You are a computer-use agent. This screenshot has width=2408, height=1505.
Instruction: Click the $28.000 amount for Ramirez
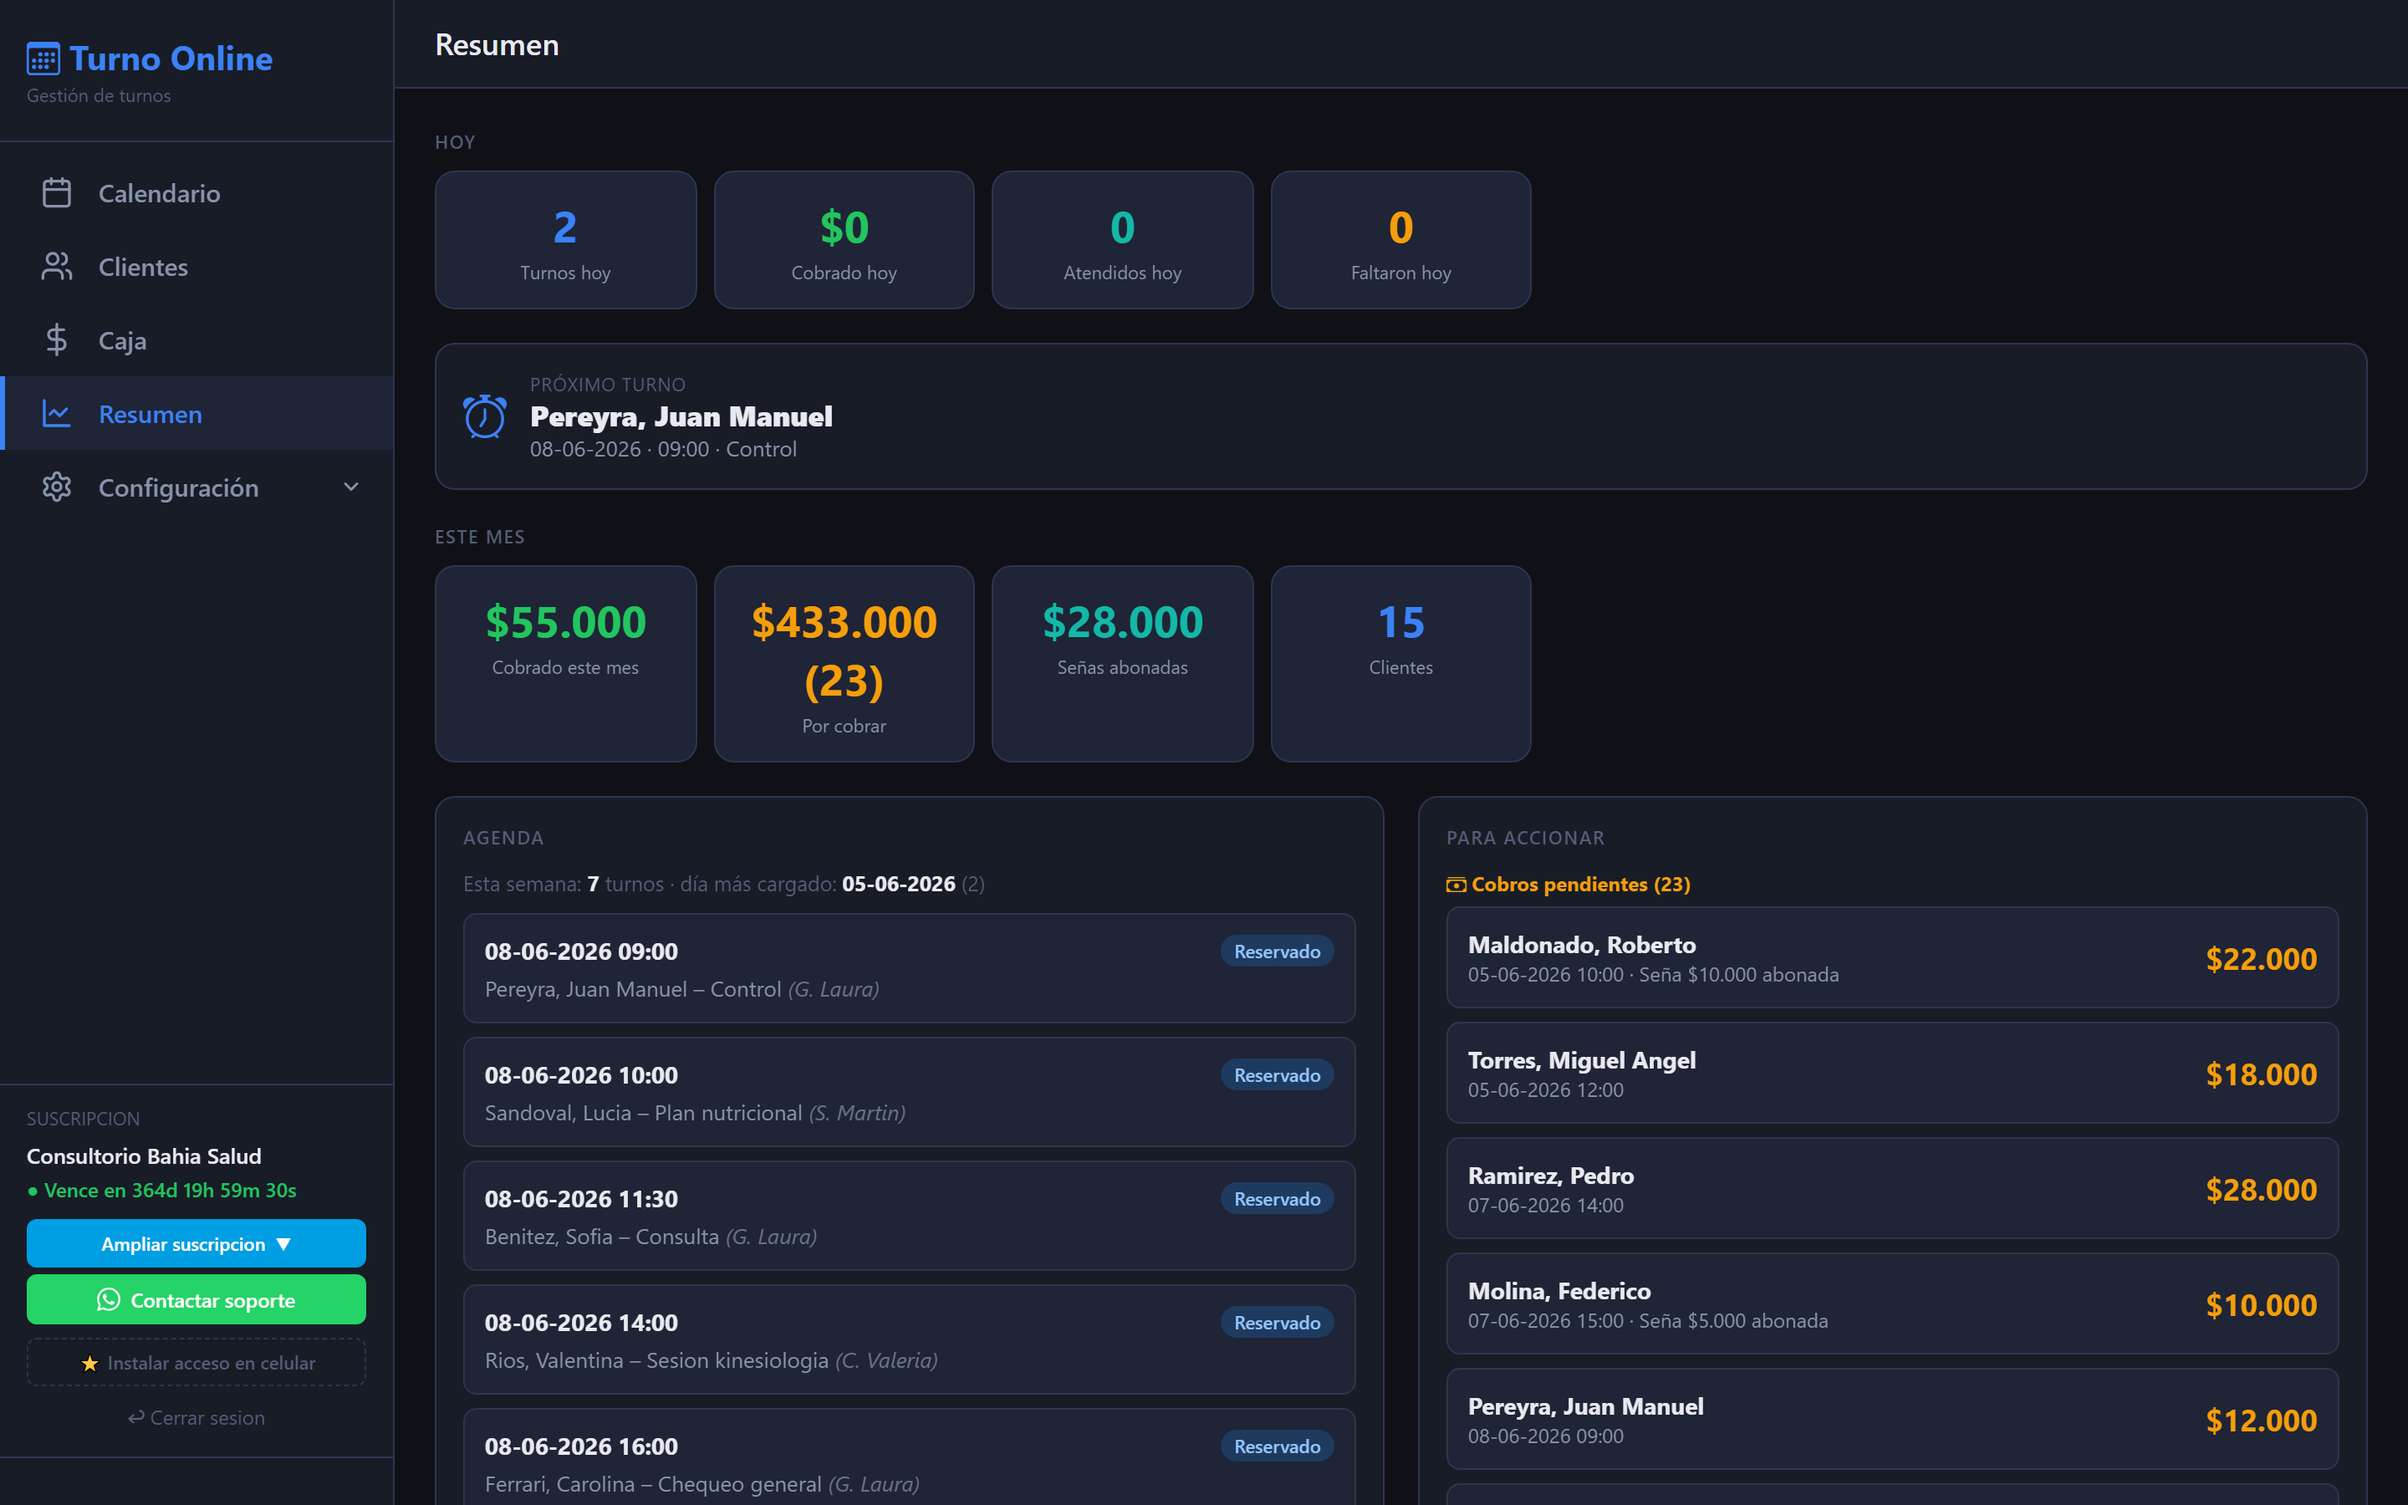pyautogui.click(x=2261, y=1190)
